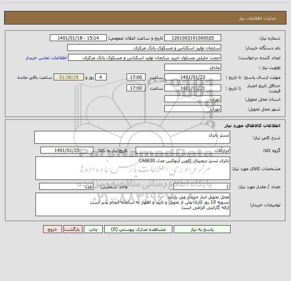Viewport: 291px width, 281px height.
Task: Open 'مشاهده مدارک پیوستی (0)' button
Action: [x=138, y=229]
